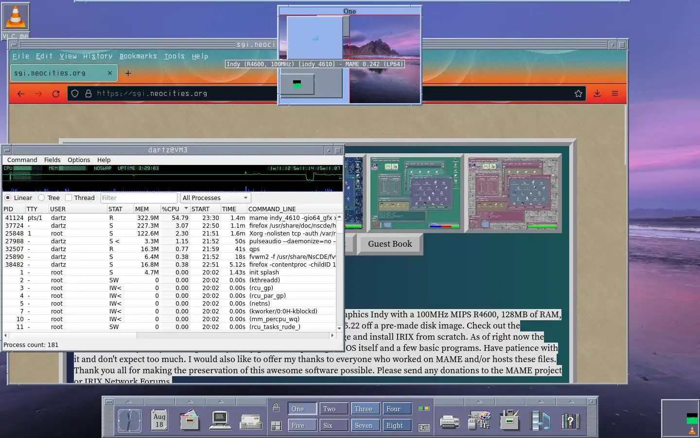Expand the subpanel arrow above the multimedia icon
Screen dimensions: 700x438
click(x=540, y=401)
